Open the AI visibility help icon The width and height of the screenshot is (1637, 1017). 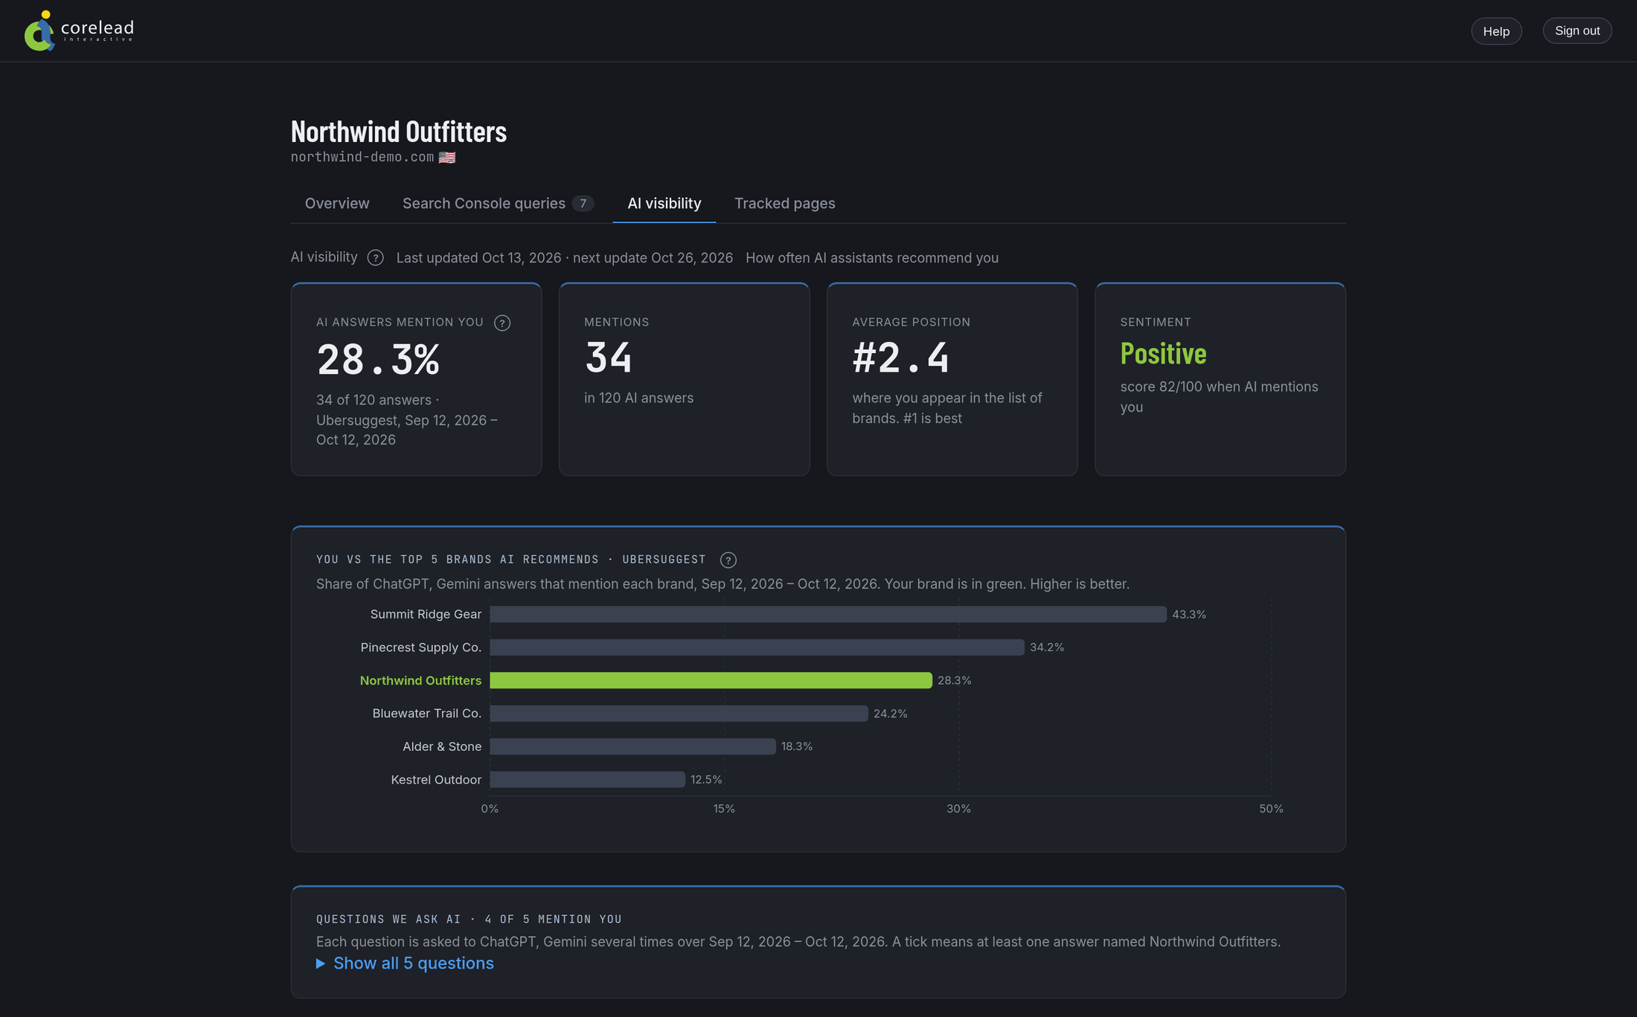click(376, 258)
